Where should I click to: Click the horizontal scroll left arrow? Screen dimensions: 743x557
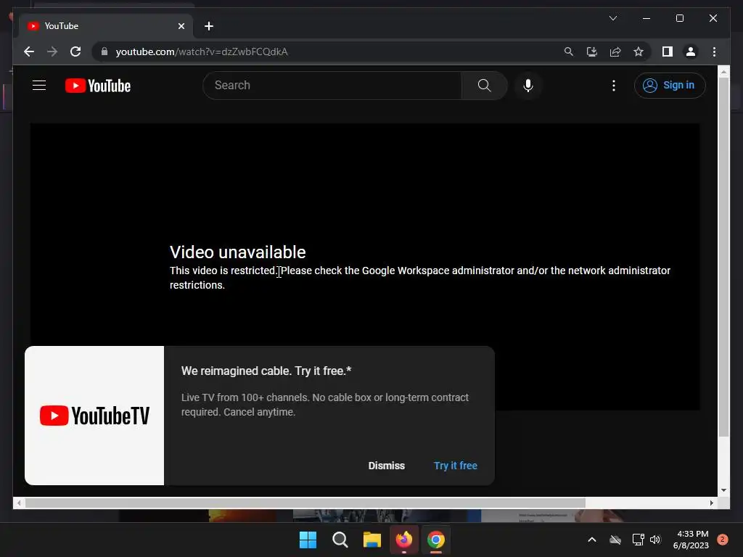click(18, 503)
